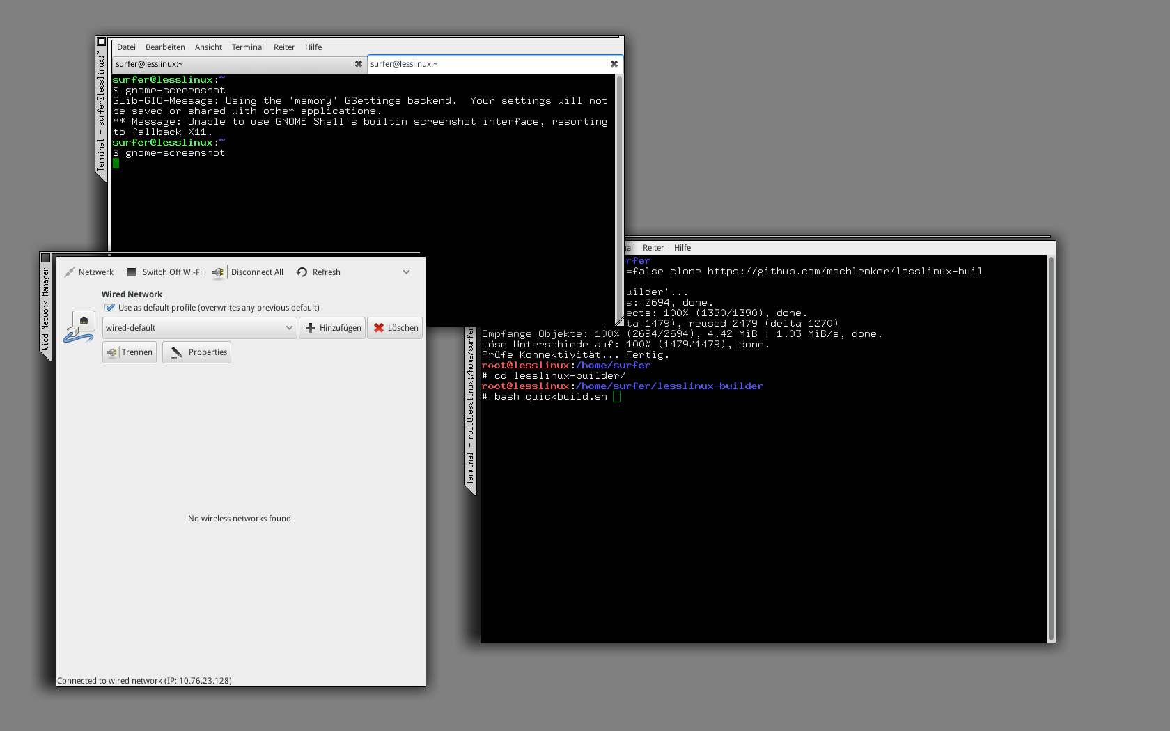Click the root terminal scrollbar
Viewport: 1170px width, 731px height.
coord(1051,448)
